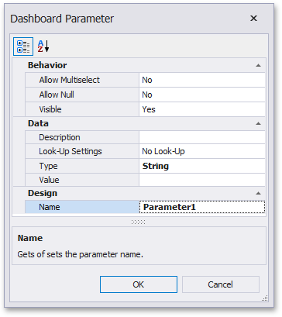Switch to the Categorized property view

point(23,47)
